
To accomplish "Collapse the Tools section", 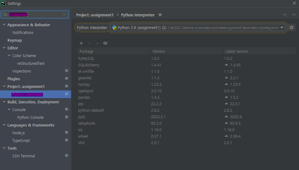I will [x=4, y=148].
